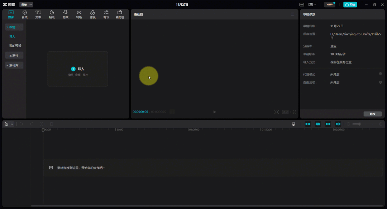Click the blue plus import icon

pos(73,69)
